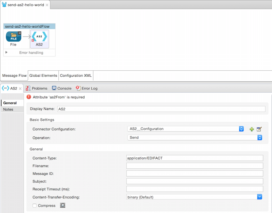Close the AS2 properties tab
This screenshot has height=213, width=272.
[20, 88]
